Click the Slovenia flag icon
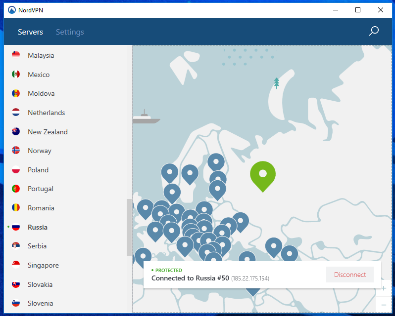This screenshot has width=395, height=316. [16, 303]
